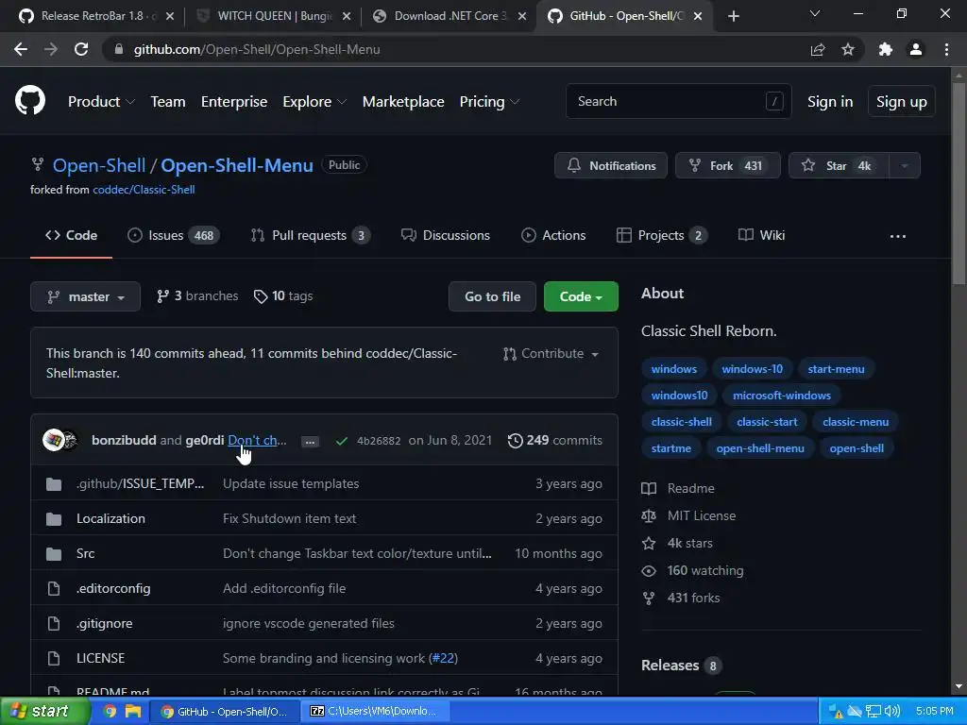Viewport: 967px width, 725px height.
Task: Click the browser address bar URL
Action: [257, 49]
